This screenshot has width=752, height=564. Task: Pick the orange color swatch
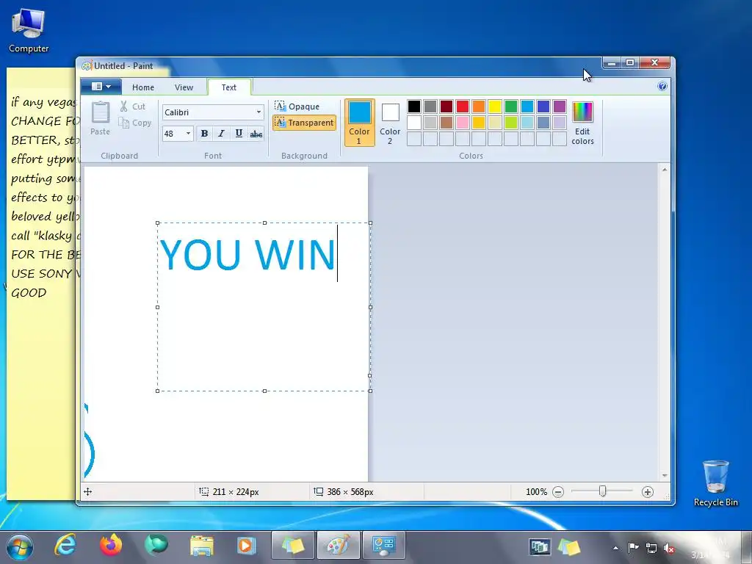pyautogui.click(x=479, y=106)
